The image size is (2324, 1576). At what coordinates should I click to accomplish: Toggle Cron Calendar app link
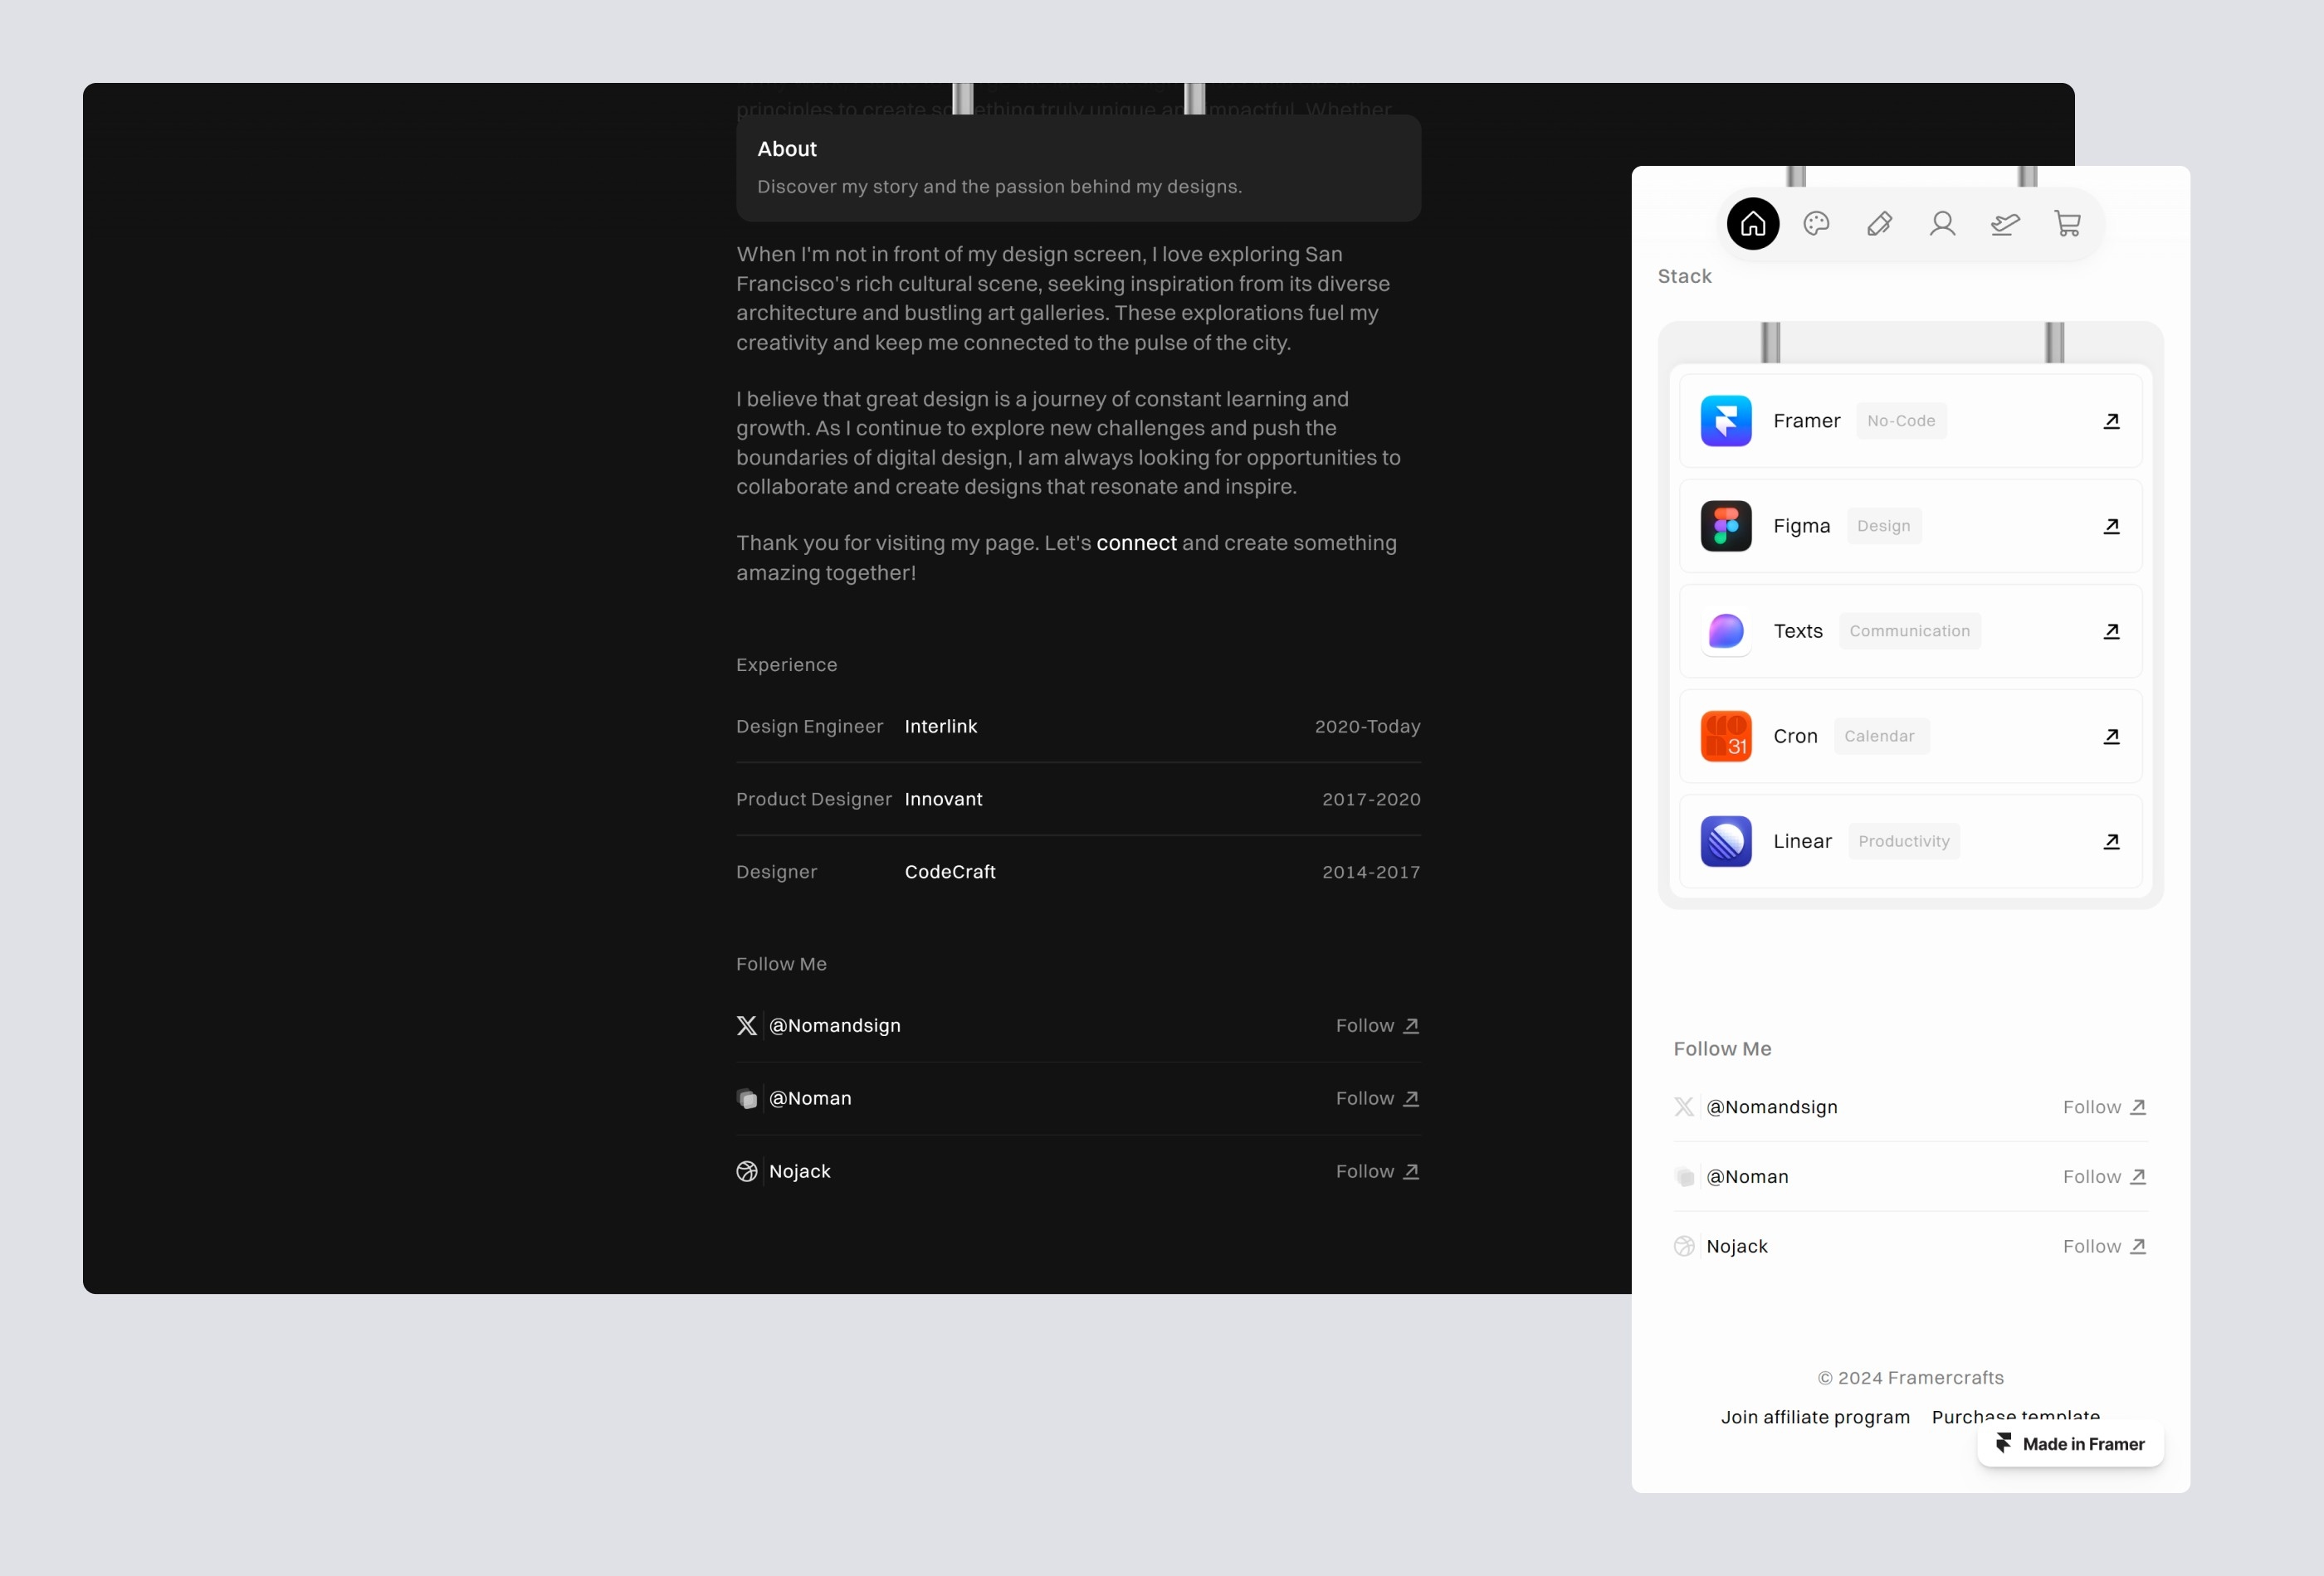coord(2112,735)
